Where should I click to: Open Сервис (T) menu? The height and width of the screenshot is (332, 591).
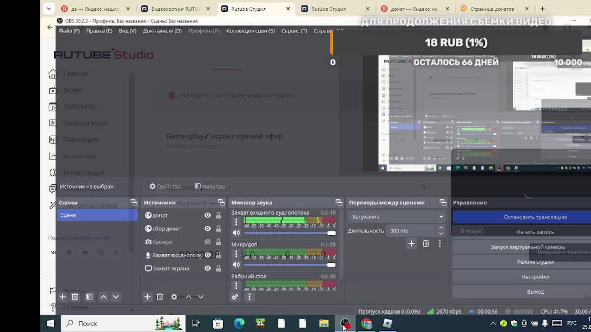[294, 31]
